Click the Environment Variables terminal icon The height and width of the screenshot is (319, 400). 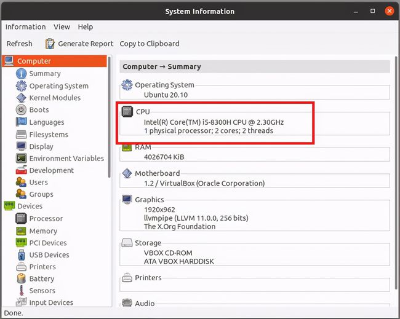click(x=21, y=158)
